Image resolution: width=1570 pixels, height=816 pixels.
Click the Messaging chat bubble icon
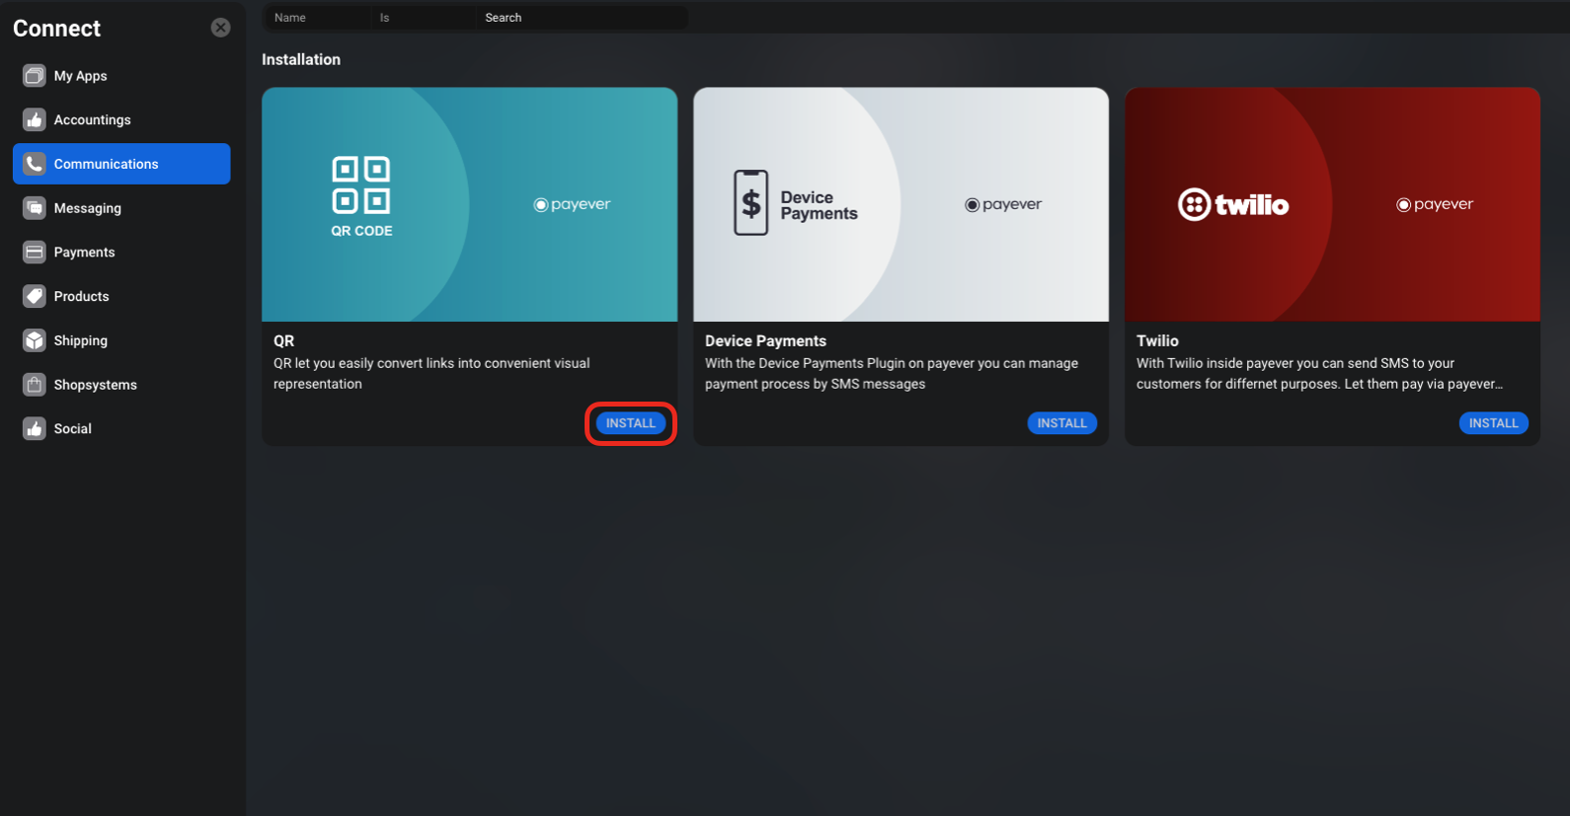pos(35,208)
